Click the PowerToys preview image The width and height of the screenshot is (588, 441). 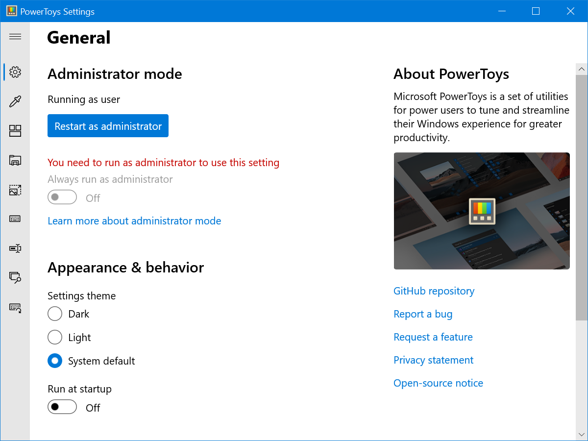point(482,211)
